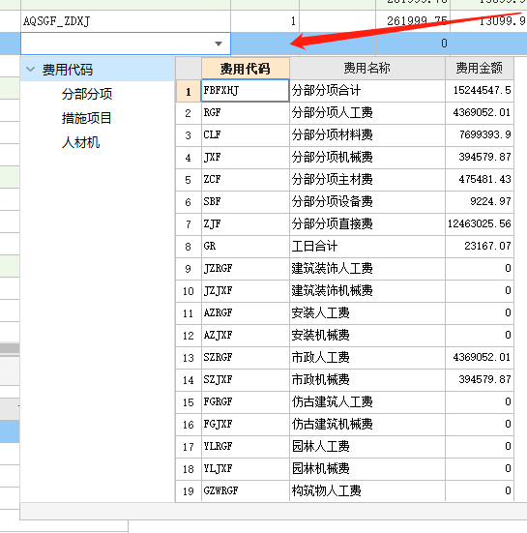Click the amount 12463025.56 cell
This screenshot has height=533, width=527.
click(479, 224)
